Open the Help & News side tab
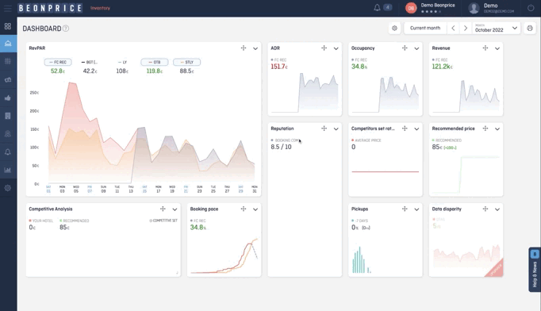This screenshot has height=311, width=541. [535, 270]
